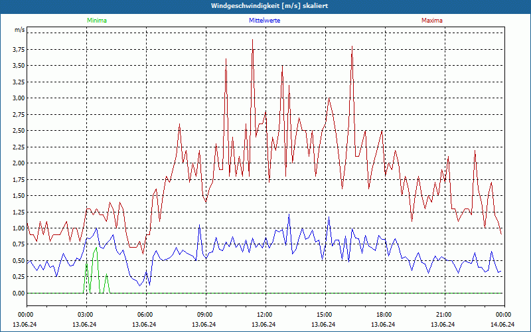Click the 03:00 time axis label
The image size is (531, 332).
pos(86,315)
